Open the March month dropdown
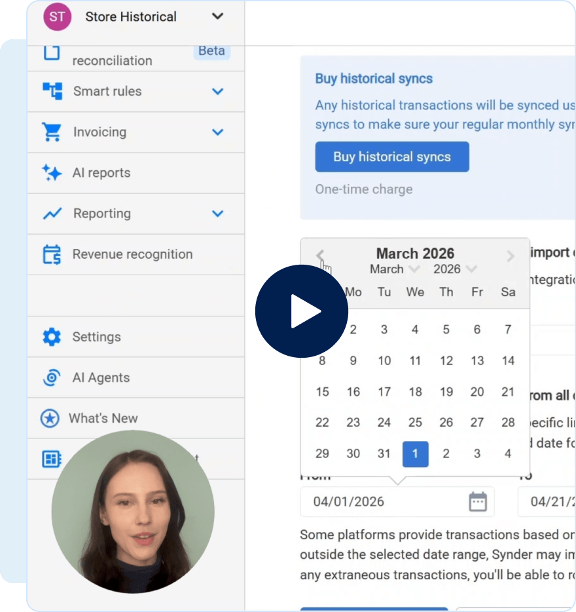Screen dimensions: 576x612 click(x=394, y=269)
